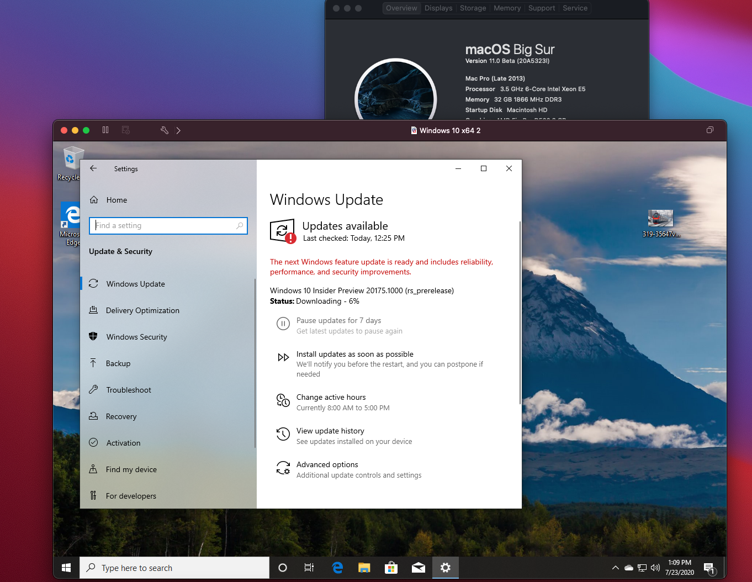Screen dimensions: 752x582
Task: Open Task View on taskbar
Action: (x=309, y=568)
